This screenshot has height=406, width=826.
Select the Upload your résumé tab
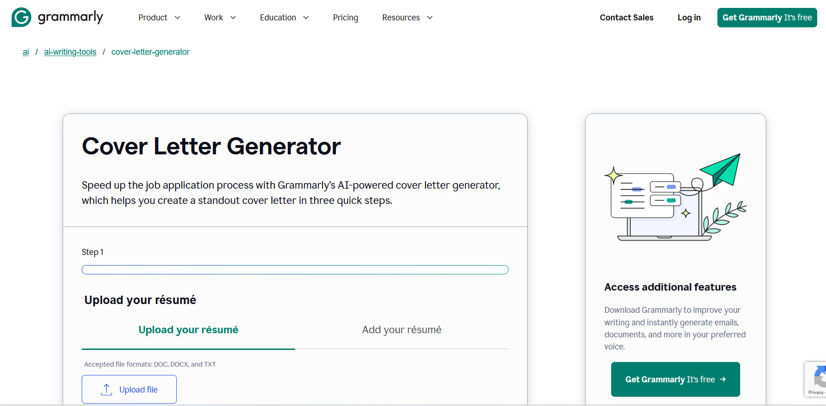pos(188,330)
